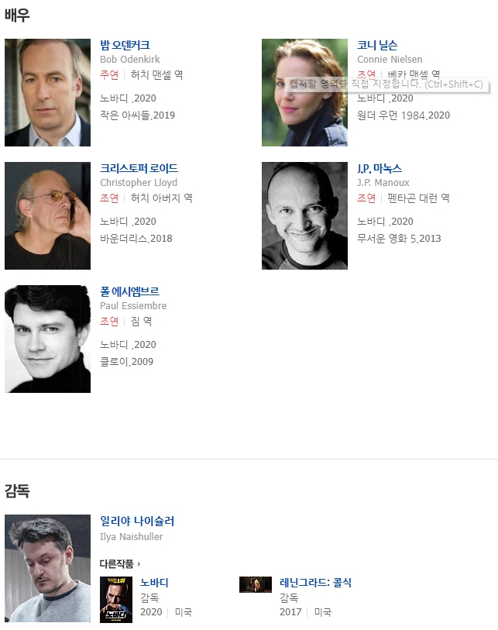The height and width of the screenshot is (630, 498).
Task: Open the 폴 에시엠브르 name link
Action: click(129, 291)
